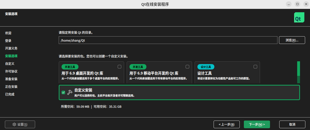Minimize the Qt在线安装程序 window
310x130 pixels.
pos(289,4)
